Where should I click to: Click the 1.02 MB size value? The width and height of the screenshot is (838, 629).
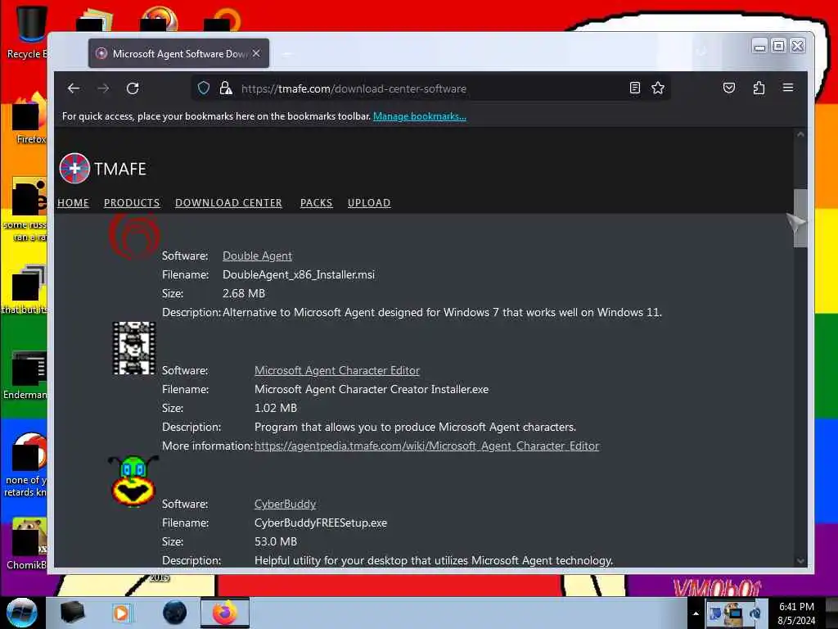tap(276, 408)
